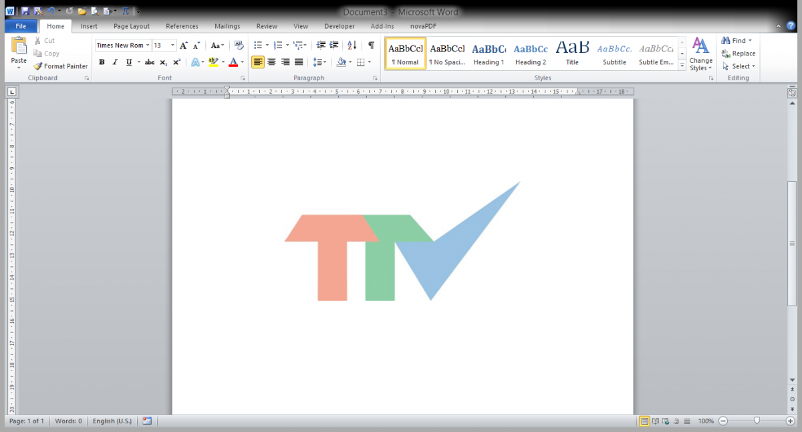The height and width of the screenshot is (432, 802).
Task: Open Word Help question mark
Action: pos(791,26)
